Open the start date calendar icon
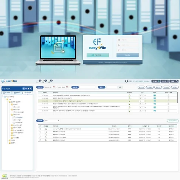 [x=54, y=87]
